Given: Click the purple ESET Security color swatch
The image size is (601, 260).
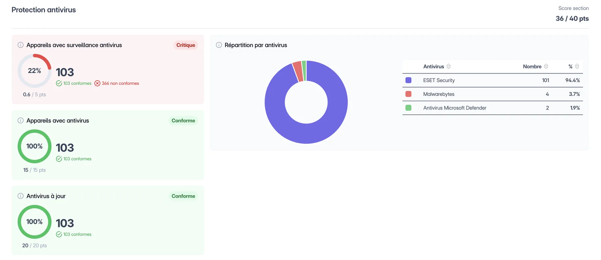Looking at the screenshot, I should coord(408,80).
